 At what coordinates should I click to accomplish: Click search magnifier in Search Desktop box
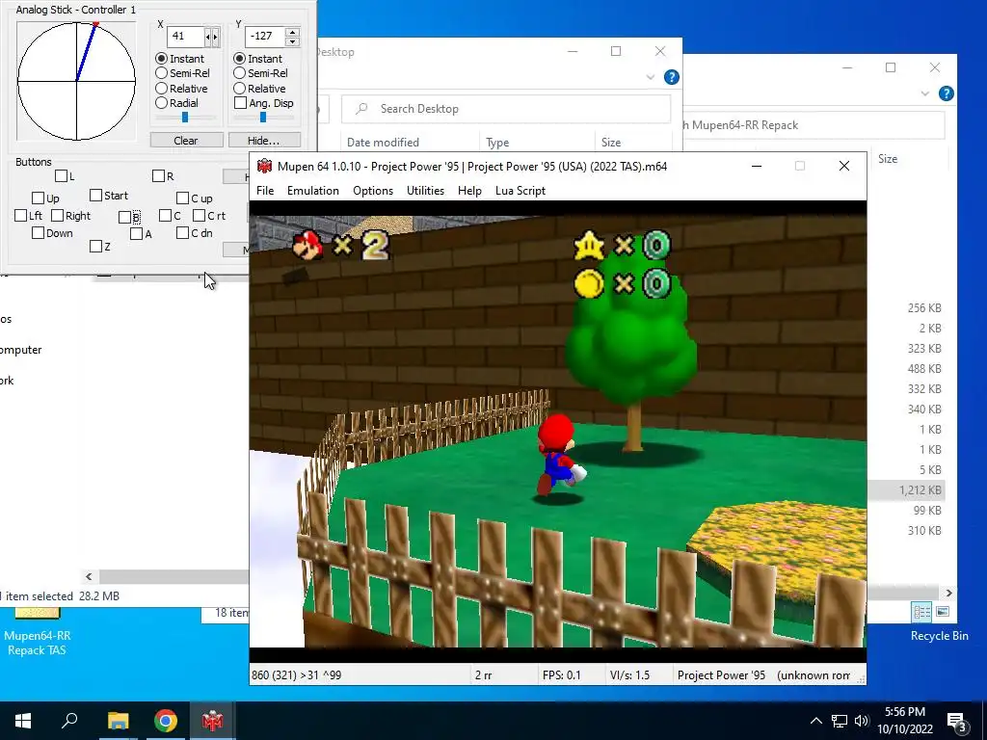pyautogui.click(x=361, y=109)
